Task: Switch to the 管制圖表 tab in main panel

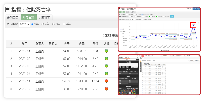Action: [x=13, y=18]
